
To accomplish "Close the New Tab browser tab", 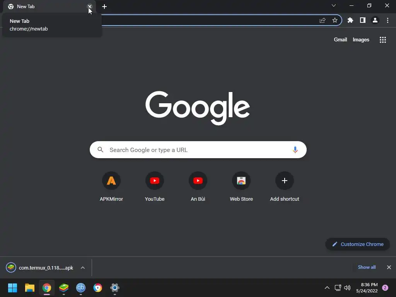I will coord(89,7).
